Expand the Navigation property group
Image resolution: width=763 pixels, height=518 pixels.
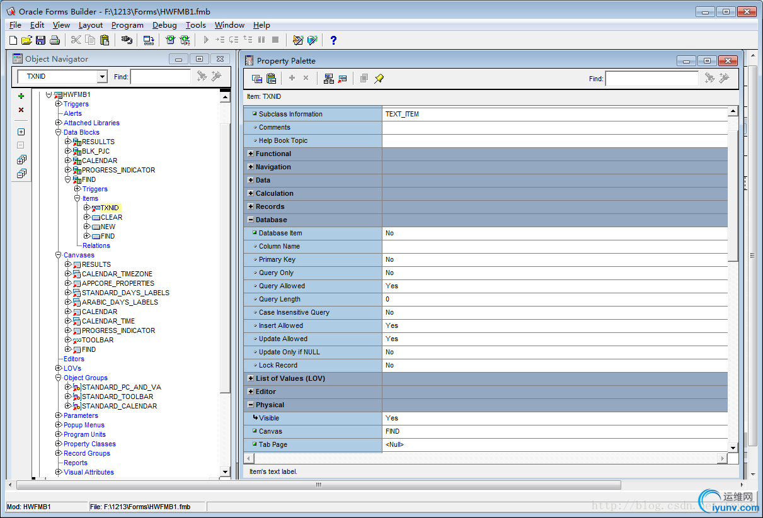click(251, 167)
